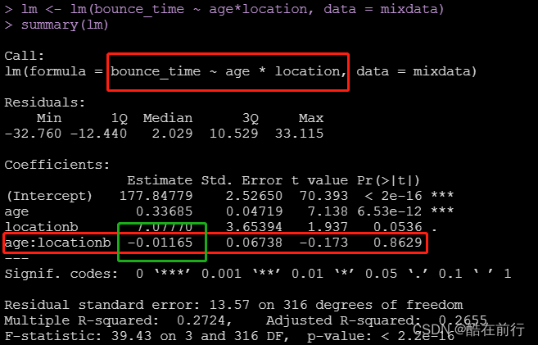The image size is (538, 345).
Task: Click the residual value -12.440
Action: (x=98, y=134)
